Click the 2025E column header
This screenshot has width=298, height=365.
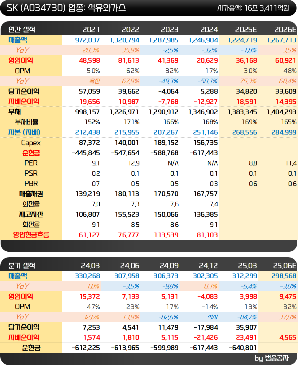tap(246, 29)
